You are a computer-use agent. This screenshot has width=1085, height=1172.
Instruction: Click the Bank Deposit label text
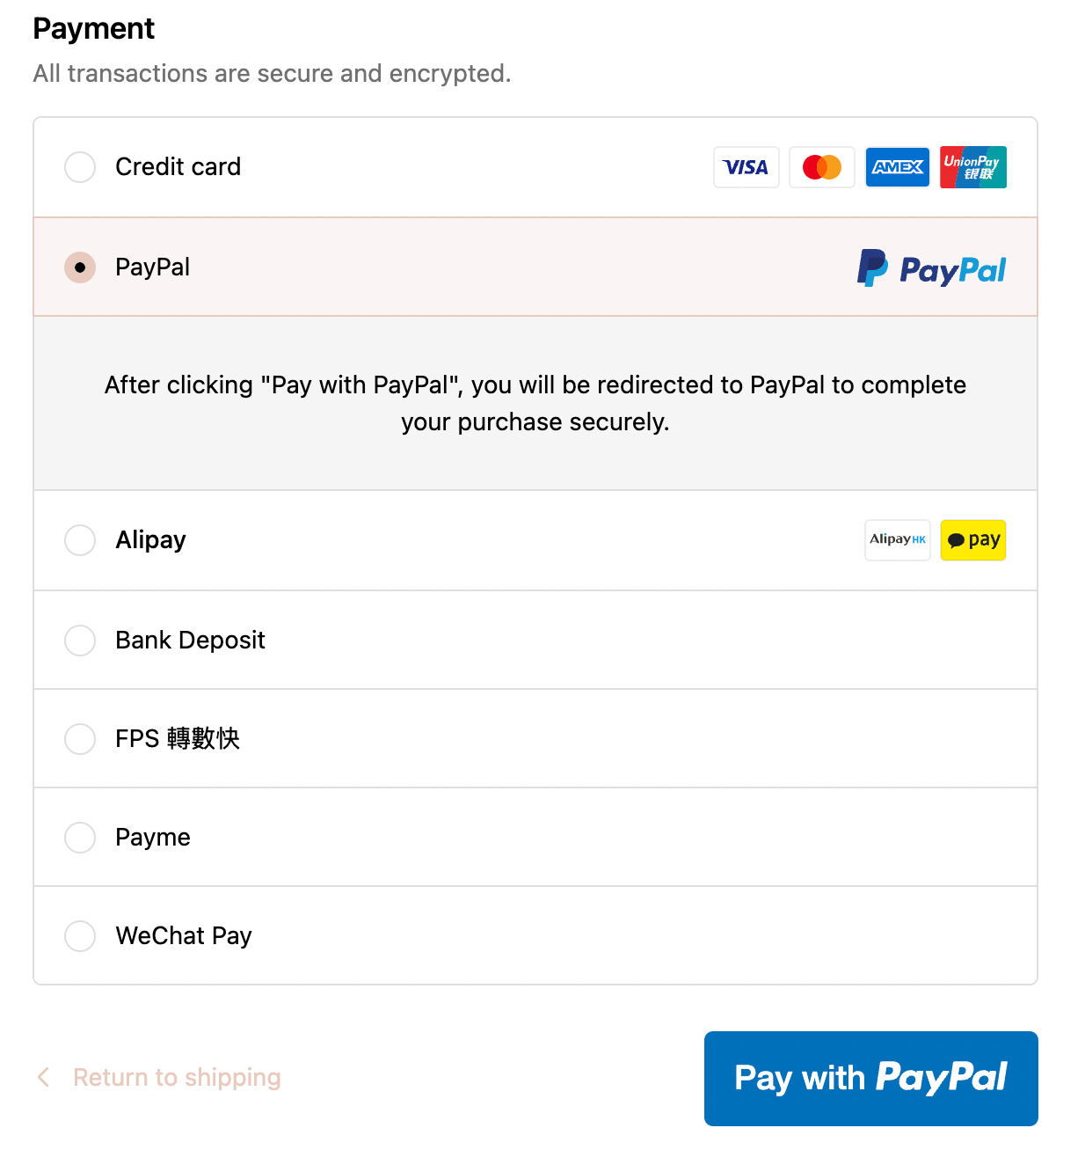coord(190,641)
